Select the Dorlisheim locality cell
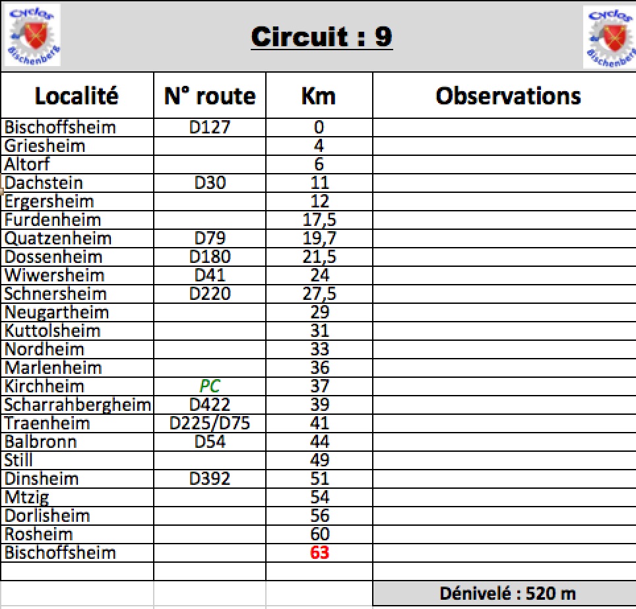Image resolution: width=636 pixels, height=609 pixels. click(77, 516)
